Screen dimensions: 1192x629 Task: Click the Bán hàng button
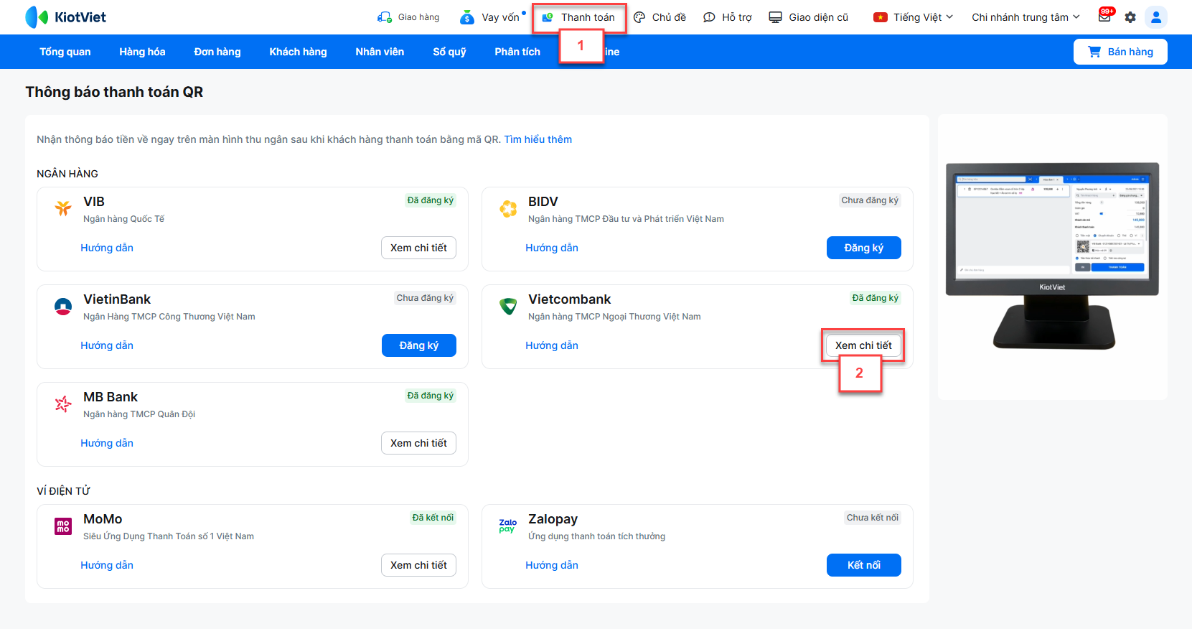[1120, 52]
